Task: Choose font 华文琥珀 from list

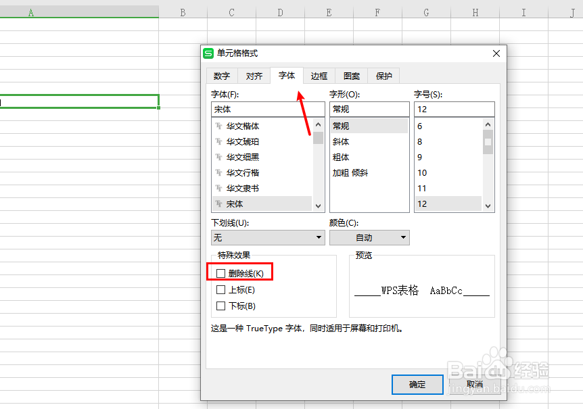Action: (x=262, y=142)
